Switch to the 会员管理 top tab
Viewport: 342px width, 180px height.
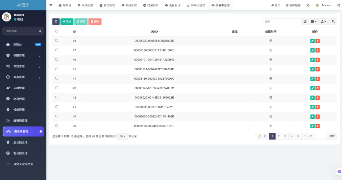(x=107, y=5)
